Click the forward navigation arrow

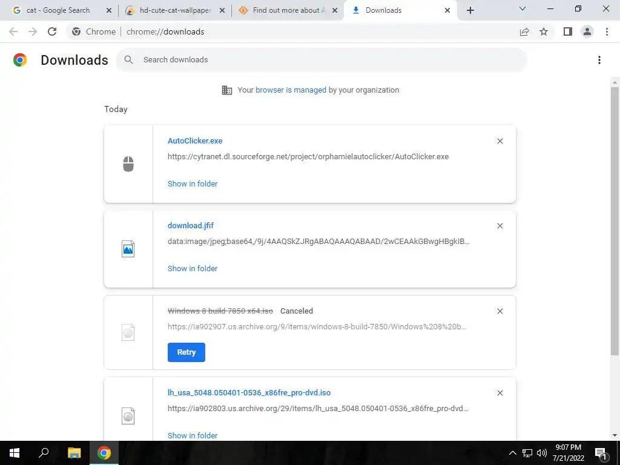click(33, 31)
